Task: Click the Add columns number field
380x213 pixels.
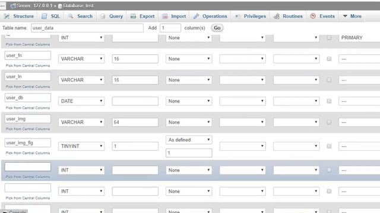Action: coord(170,28)
